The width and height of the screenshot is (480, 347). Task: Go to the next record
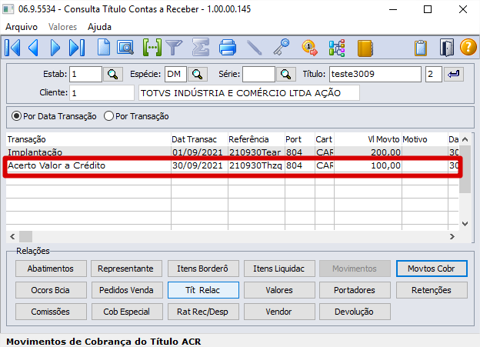coord(55,48)
